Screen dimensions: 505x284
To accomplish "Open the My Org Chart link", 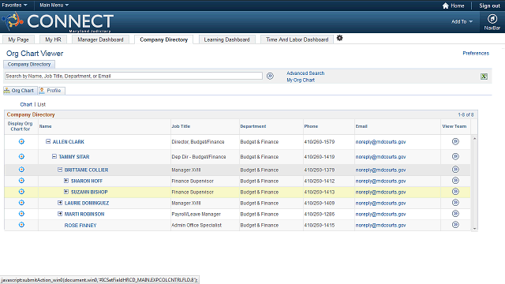I will 301,80.
